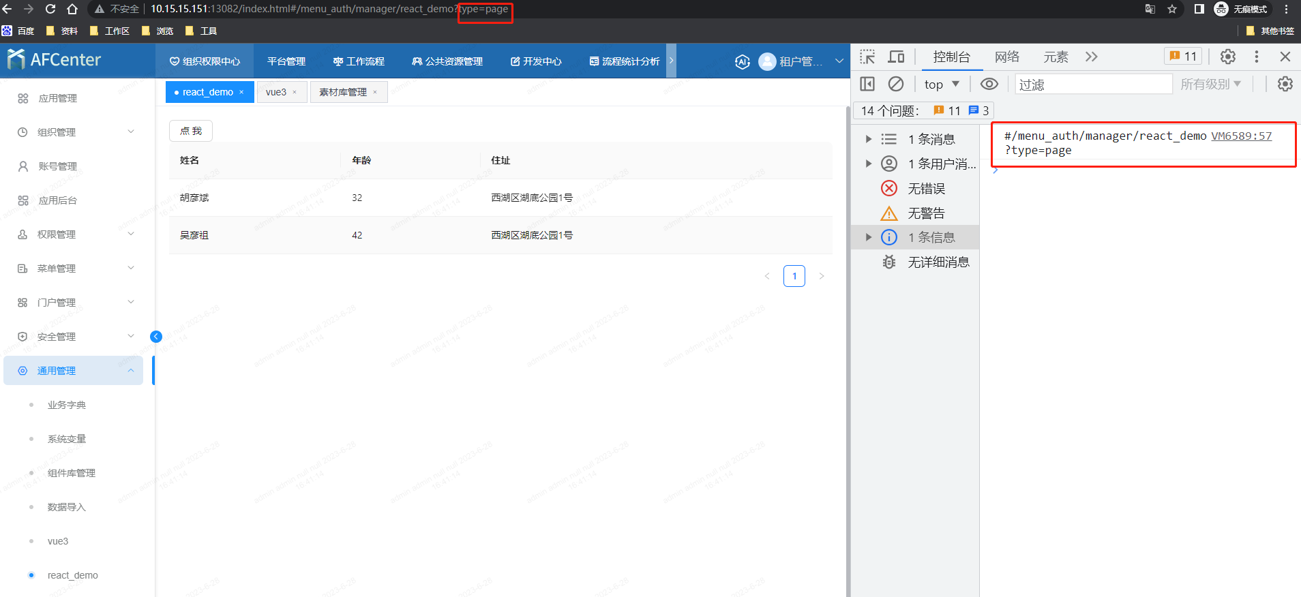
Task: Open DevTools settings gear icon
Action: (1227, 57)
